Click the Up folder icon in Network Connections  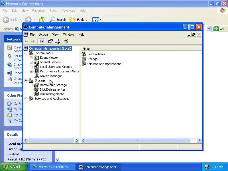tap(42, 19)
